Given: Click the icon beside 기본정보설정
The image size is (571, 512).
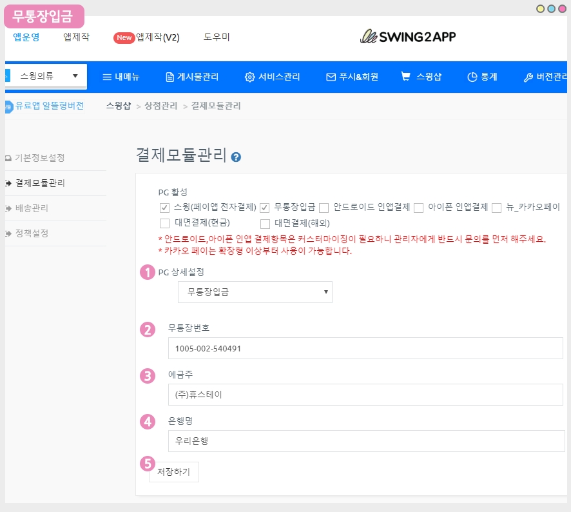Looking at the screenshot, I should (x=8, y=158).
